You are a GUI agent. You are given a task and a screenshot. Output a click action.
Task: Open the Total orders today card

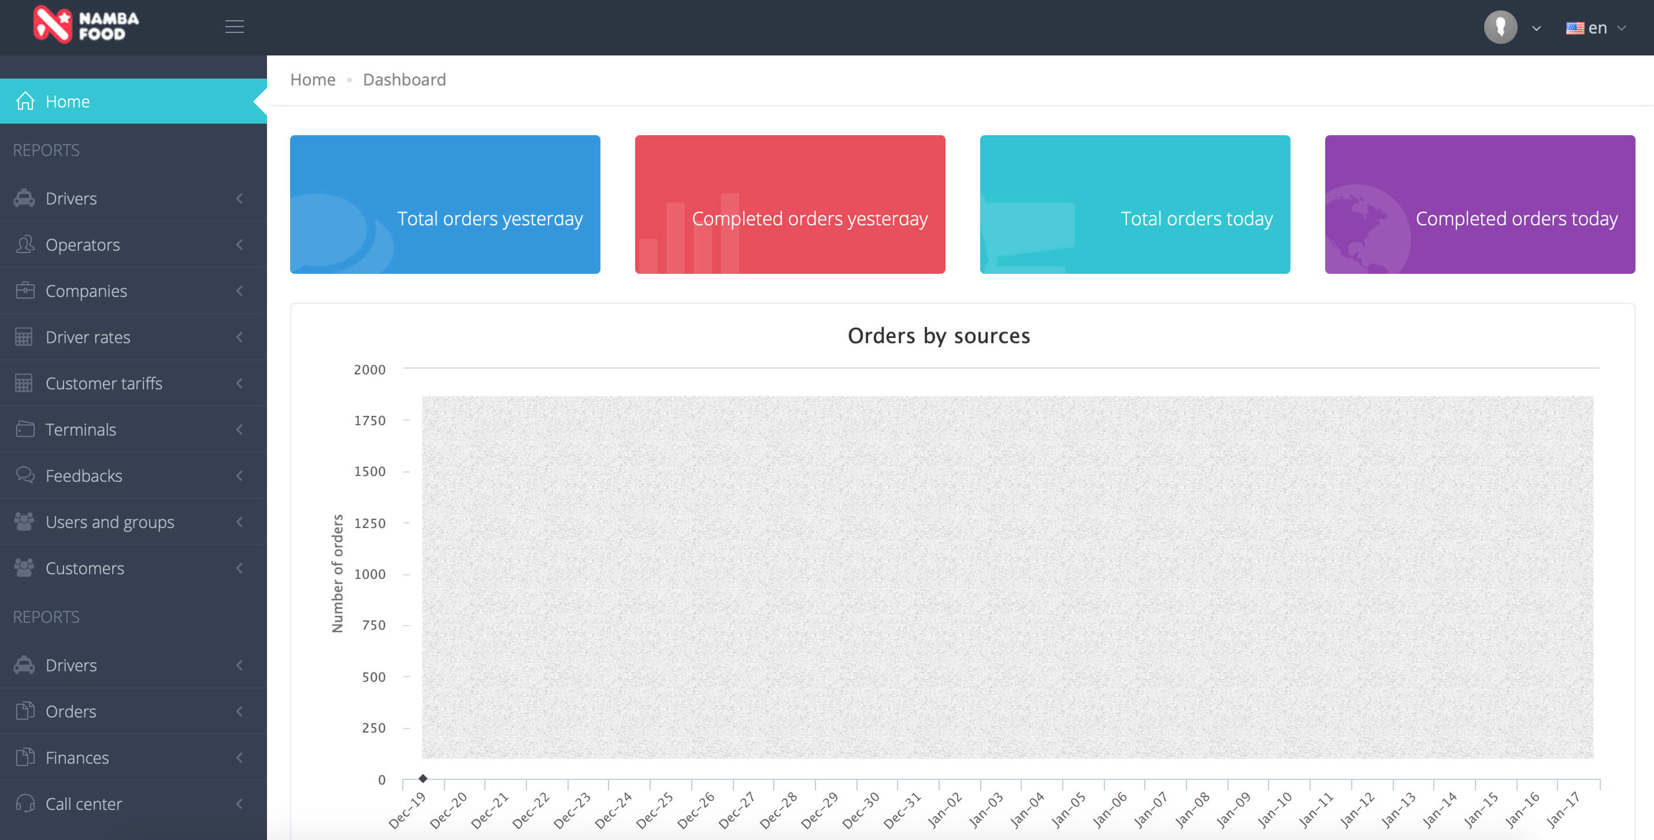[x=1134, y=204]
